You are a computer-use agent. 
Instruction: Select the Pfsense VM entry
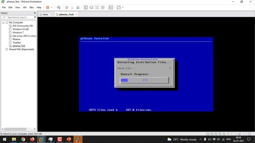click(x=16, y=39)
